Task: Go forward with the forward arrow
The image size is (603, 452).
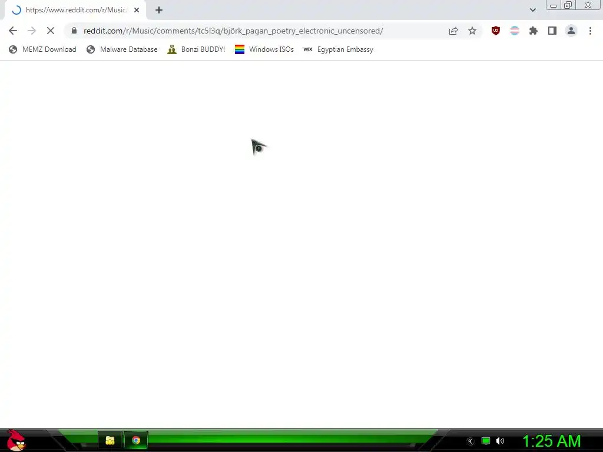Action: 32,31
